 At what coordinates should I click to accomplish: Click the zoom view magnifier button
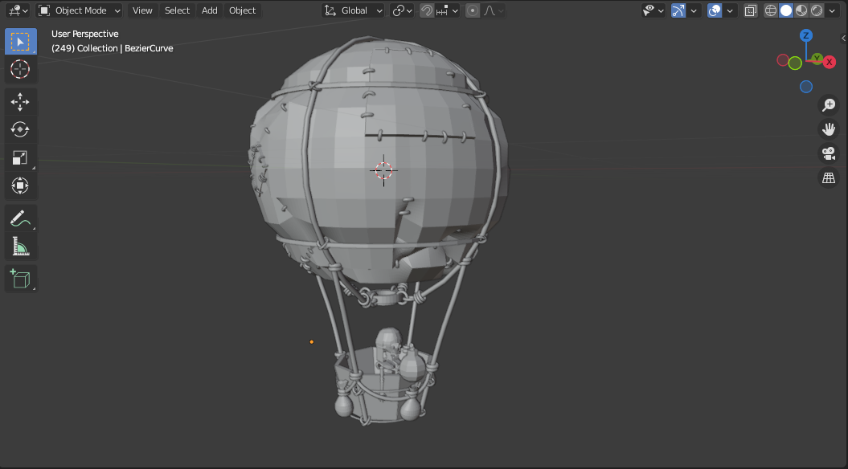[x=829, y=105]
